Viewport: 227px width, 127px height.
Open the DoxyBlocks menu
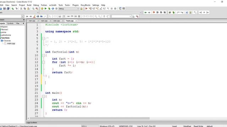click(85, 5)
